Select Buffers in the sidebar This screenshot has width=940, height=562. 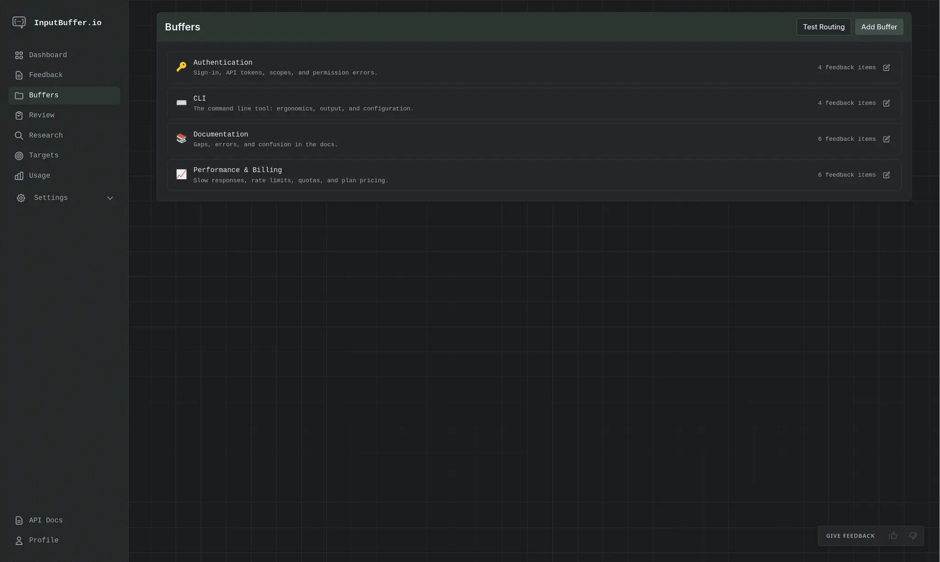click(x=64, y=96)
